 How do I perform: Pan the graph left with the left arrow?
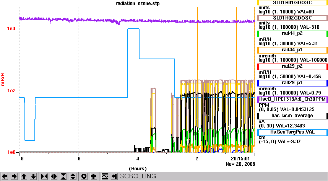point(4,176)
